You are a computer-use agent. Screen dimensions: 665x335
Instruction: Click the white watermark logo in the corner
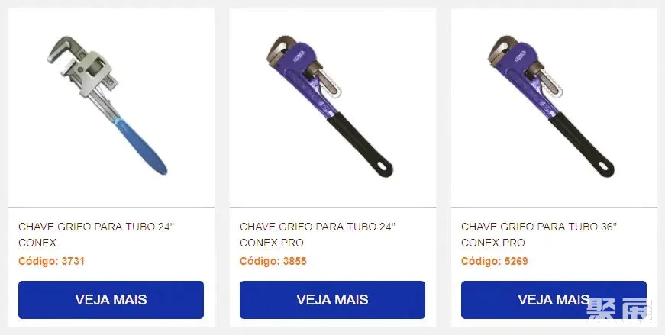(x=618, y=309)
